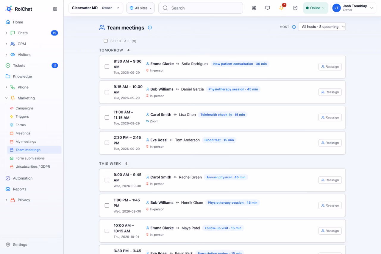This screenshot has height=254, width=381.
Task: Click the Reports icon in sidebar
Action: pyautogui.click(x=8, y=189)
